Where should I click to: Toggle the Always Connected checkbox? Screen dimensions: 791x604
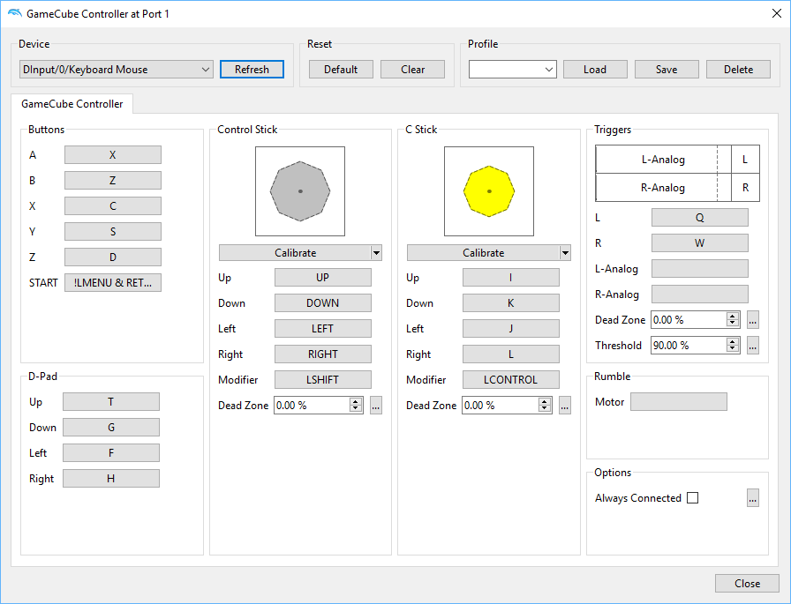click(x=693, y=498)
